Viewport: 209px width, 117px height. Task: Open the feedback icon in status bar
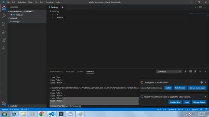[x=201, y=110]
